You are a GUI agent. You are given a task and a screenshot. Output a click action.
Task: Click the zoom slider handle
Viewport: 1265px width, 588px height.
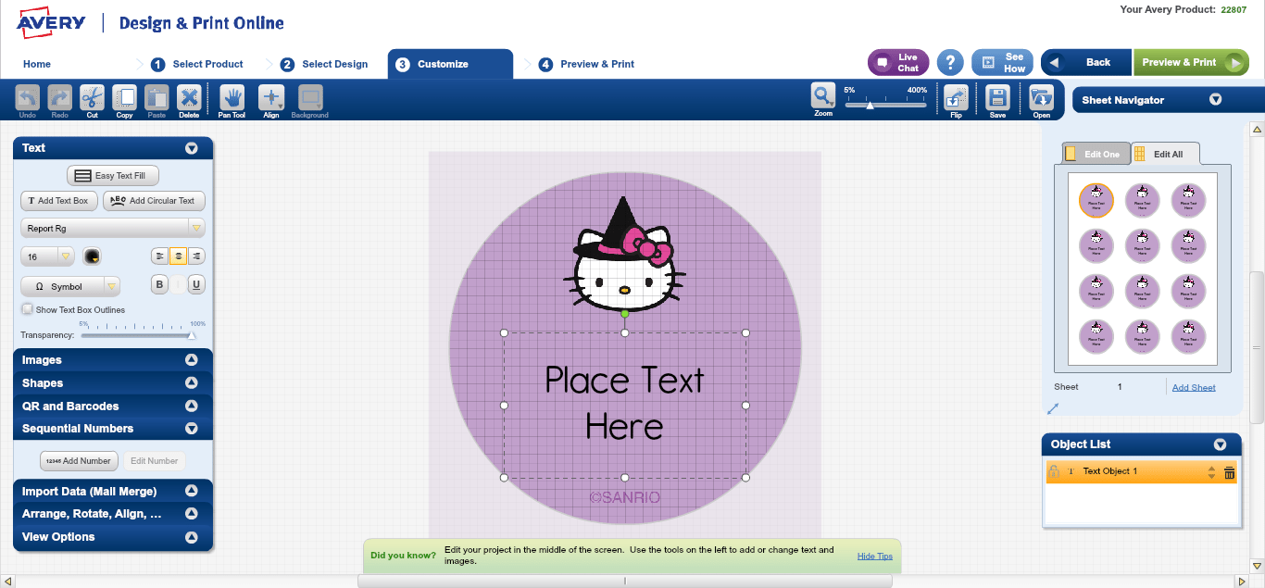pos(870,106)
